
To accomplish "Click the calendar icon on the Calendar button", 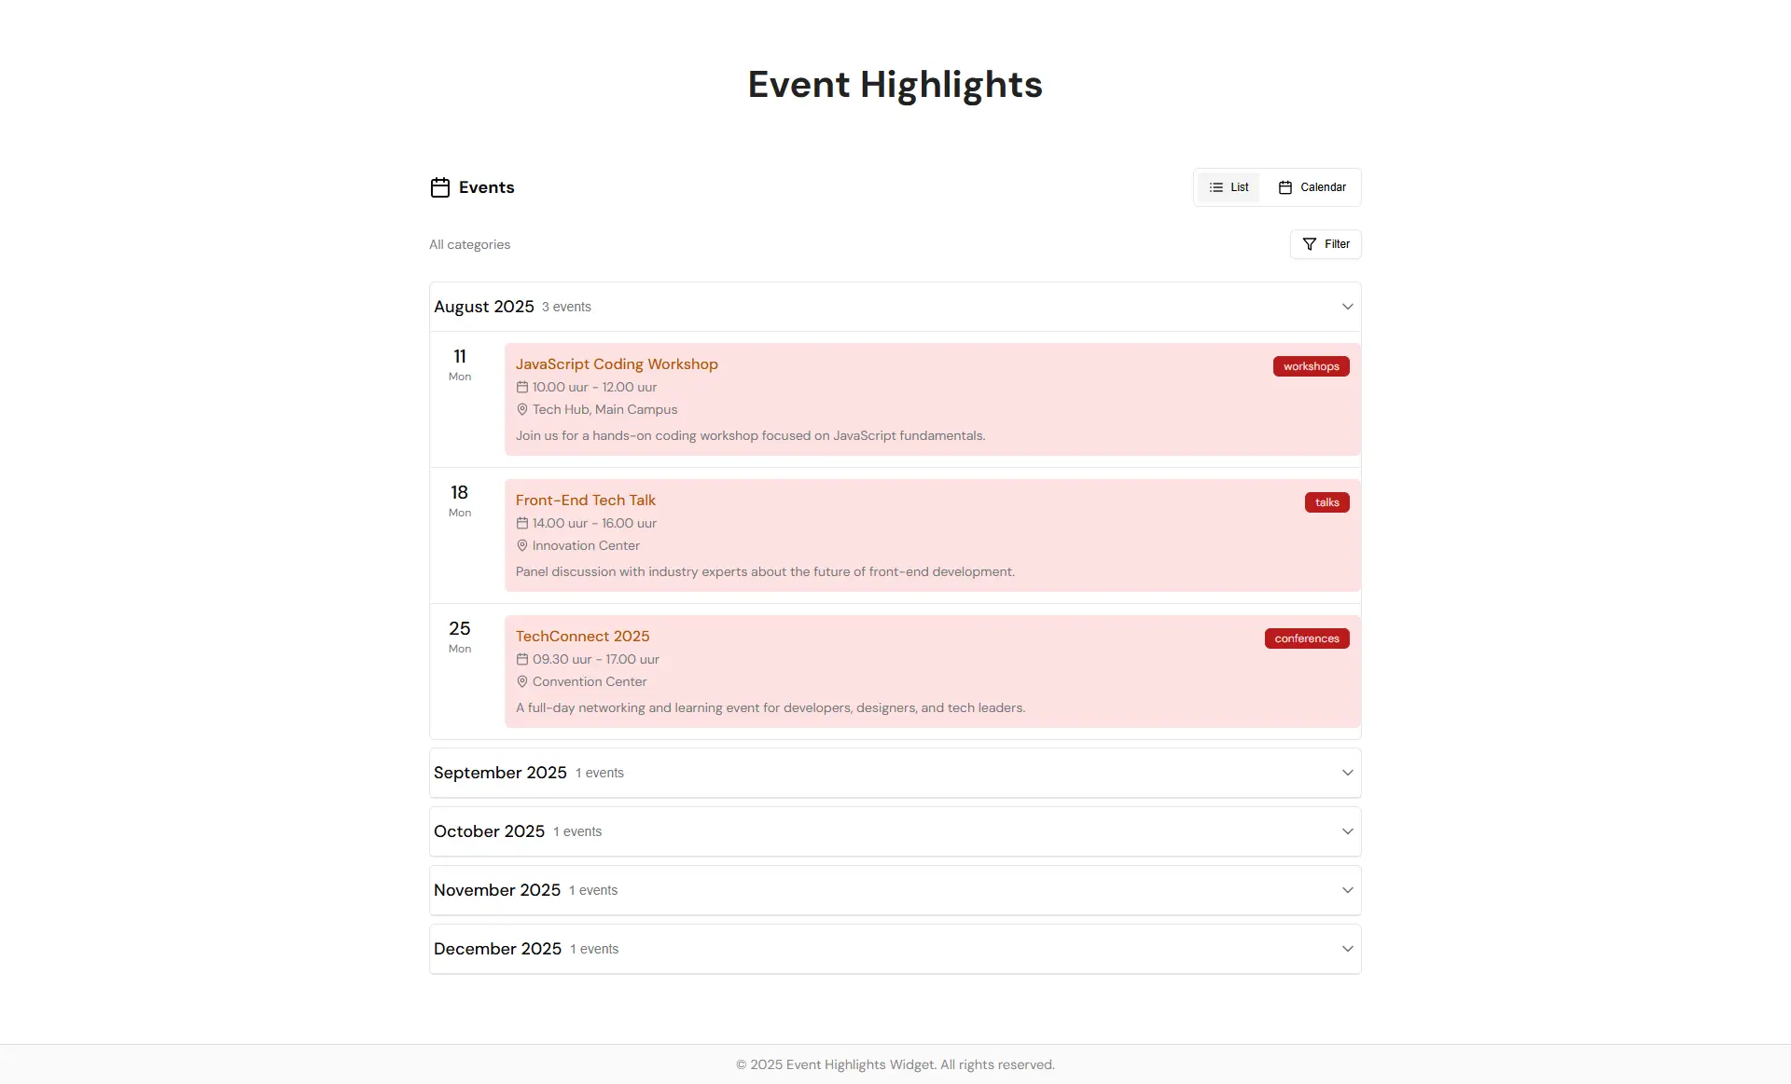I will click(x=1284, y=187).
